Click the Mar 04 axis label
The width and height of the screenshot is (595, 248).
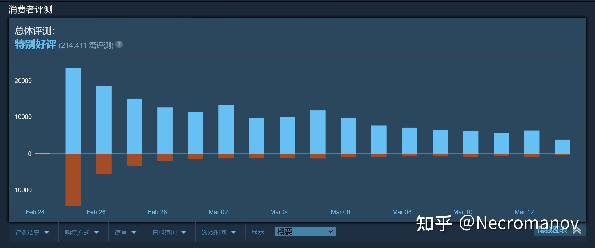[280, 212]
